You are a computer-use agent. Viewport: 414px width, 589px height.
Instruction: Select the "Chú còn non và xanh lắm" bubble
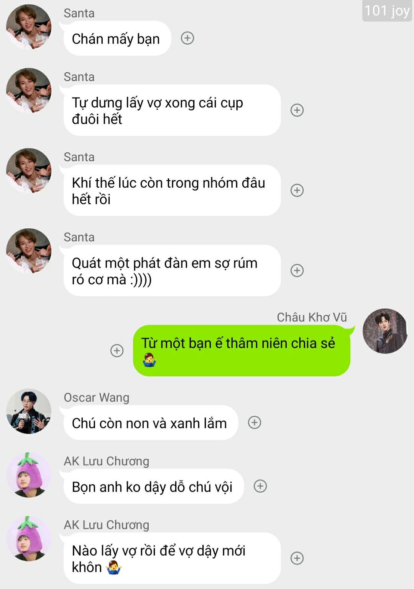click(x=151, y=423)
